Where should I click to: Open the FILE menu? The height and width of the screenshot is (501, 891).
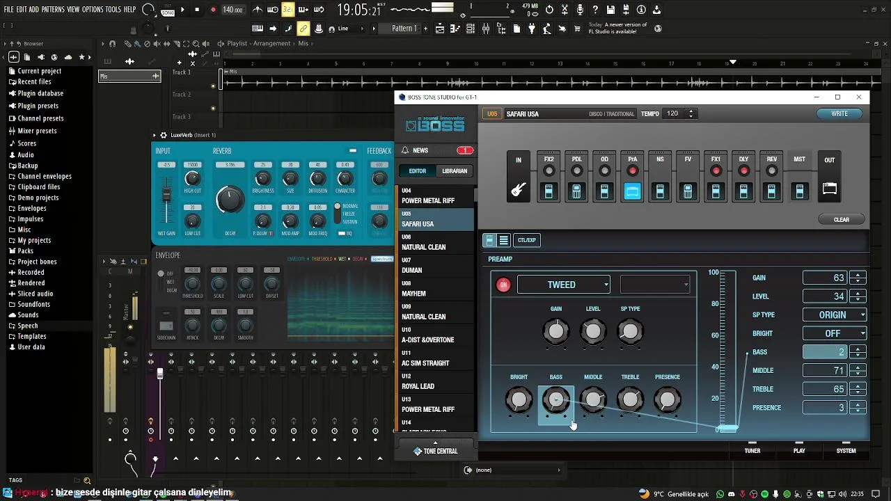tap(9, 10)
